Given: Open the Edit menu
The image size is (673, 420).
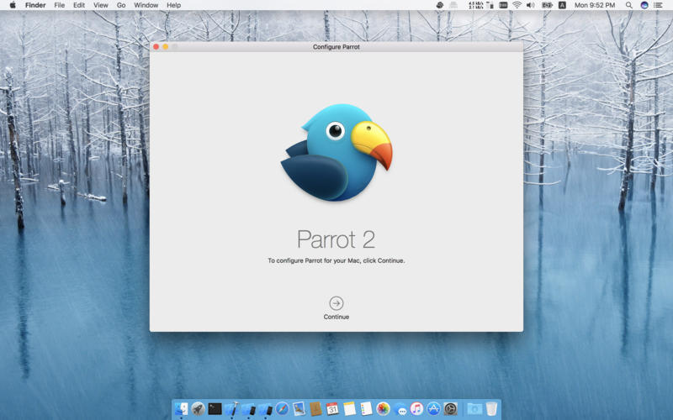Looking at the screenshot, I should [x=78, y=5].
